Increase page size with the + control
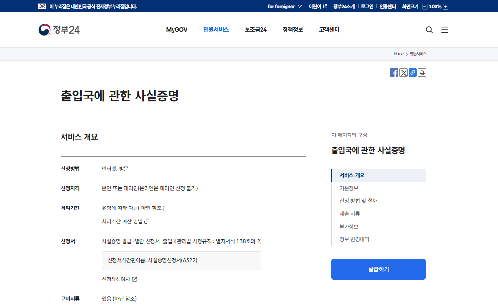The image size is (498, 305). pyautogui.click(x=446, y=6)
